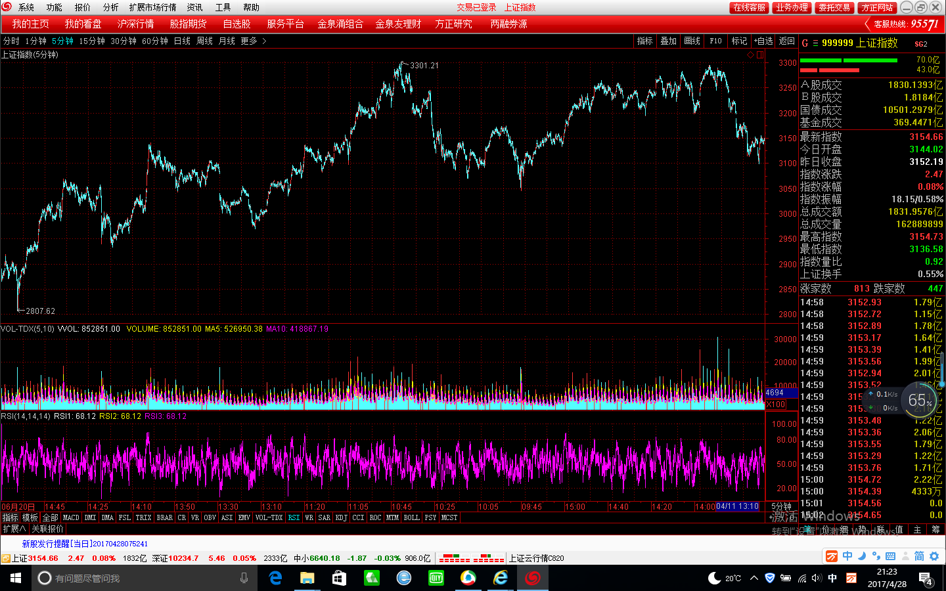The width and height of the screenshot is (946, 591).
Task: Open IME settings gear icon
Action: click(x=934, y=556)
